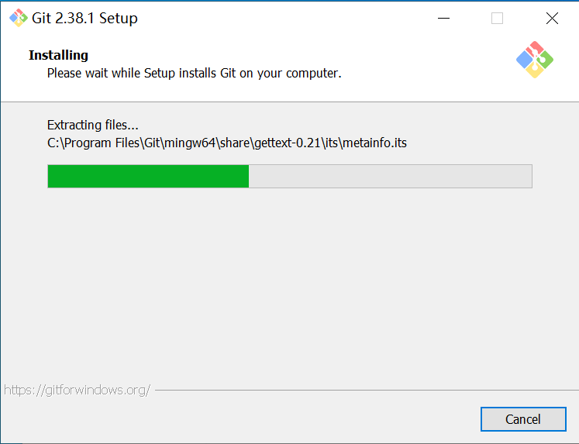Click the "Extracting files..." status label
Viewport: 579px width, 444px height.
(x=93, y=125)
